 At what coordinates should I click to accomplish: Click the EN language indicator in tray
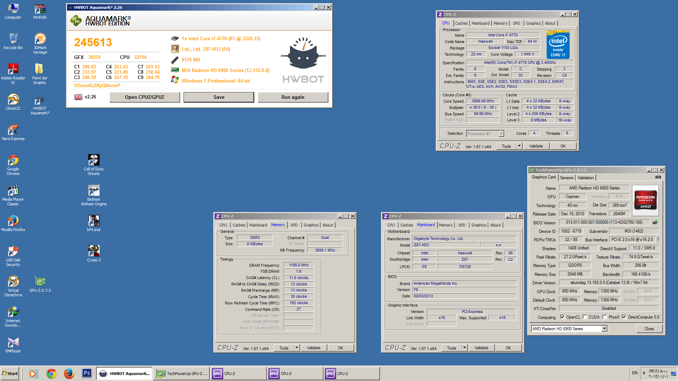(635, 373)
